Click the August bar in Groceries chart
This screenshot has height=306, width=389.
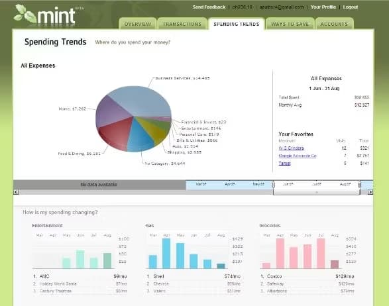click(335, 264)
